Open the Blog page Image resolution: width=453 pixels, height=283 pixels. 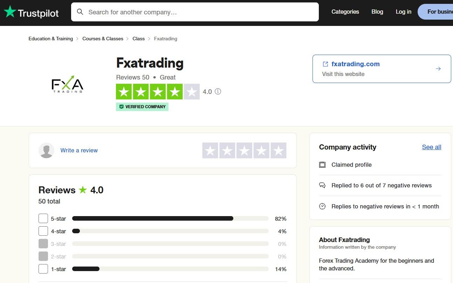click(377, 12)
